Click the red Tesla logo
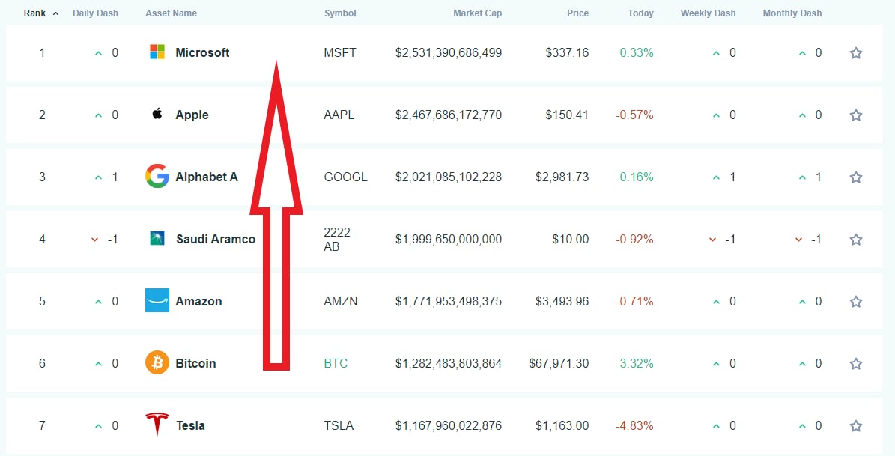This screenshot has width=895, height=456. (x=157, y=425)
